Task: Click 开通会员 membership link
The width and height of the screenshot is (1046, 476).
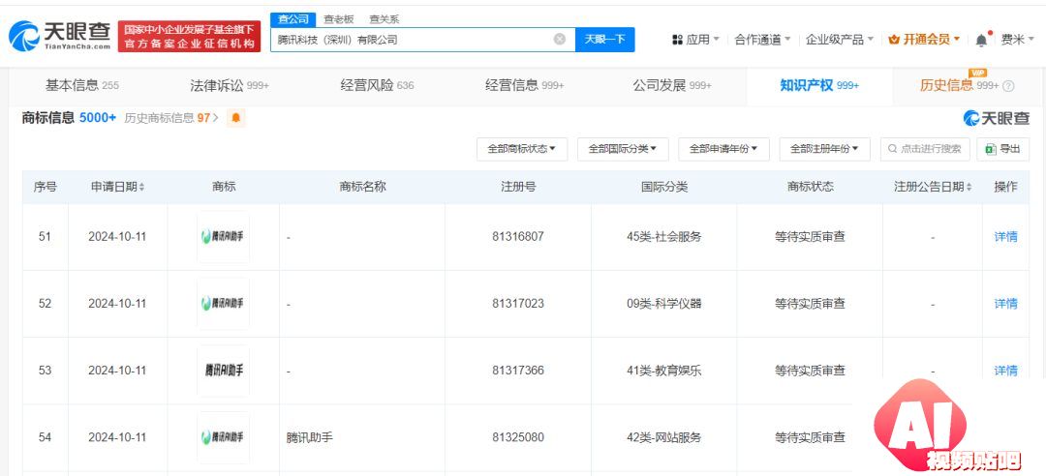Action: (926, 40)
